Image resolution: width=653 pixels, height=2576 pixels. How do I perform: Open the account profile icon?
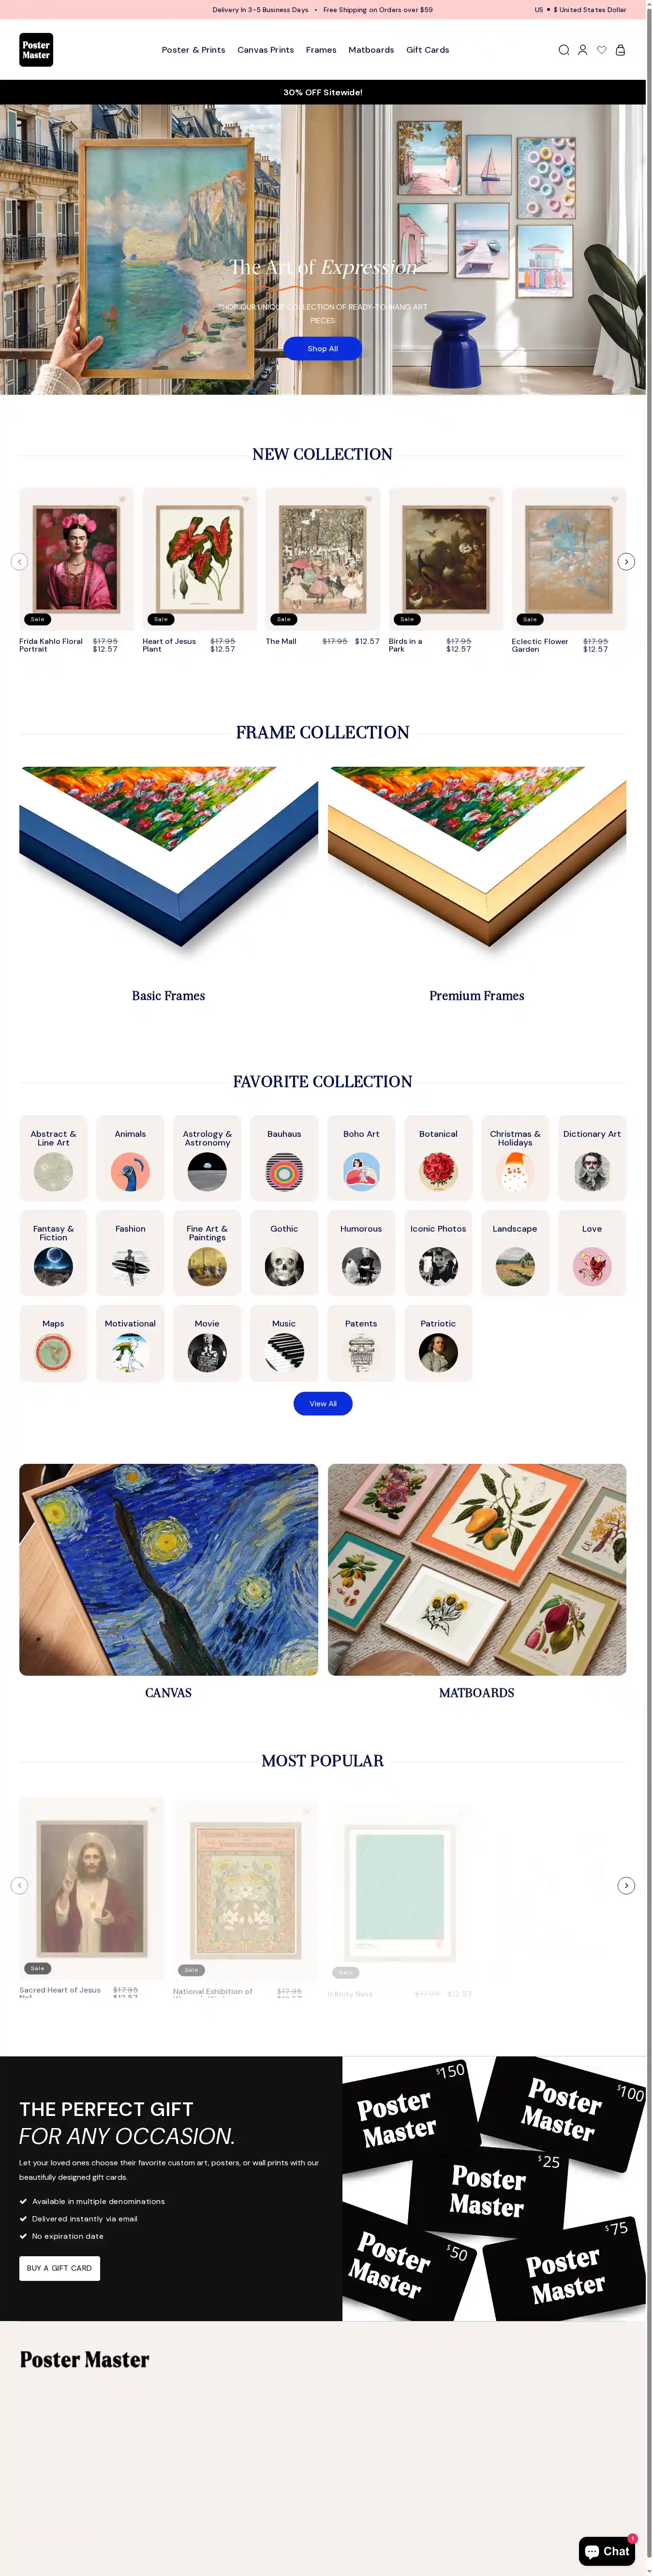[582, 50]
